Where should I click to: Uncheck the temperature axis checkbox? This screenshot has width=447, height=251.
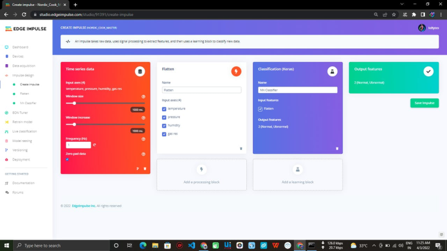[164, 109]
